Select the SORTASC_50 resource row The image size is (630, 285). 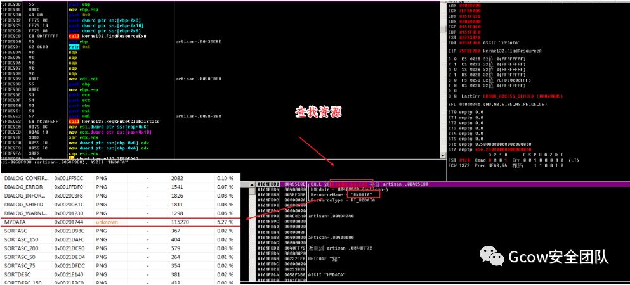pyautogui.click(x=120, y=257)
